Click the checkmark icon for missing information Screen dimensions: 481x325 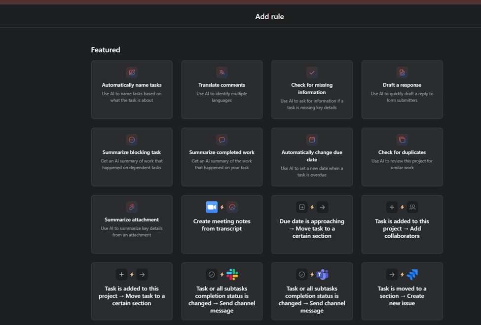coord(312,72)
